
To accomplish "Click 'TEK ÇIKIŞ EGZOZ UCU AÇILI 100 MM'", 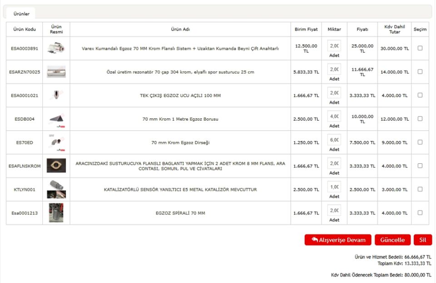I will coord(180,96).
